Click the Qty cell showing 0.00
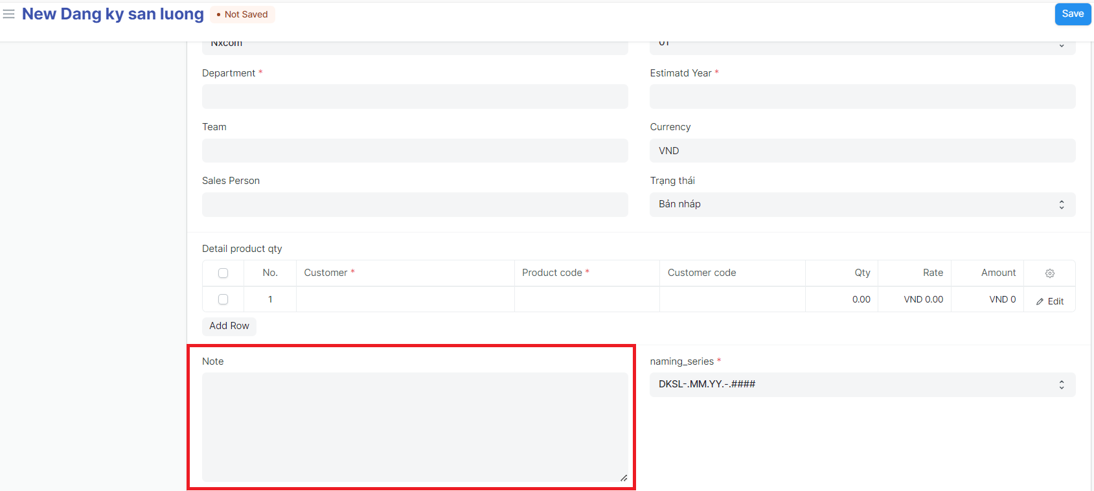Image resolution: width=1094 pixels, height=491 pixels. [x=841, y=299]
